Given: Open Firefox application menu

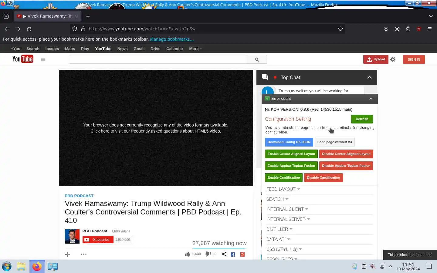Looking at the screenshot, I should [x=430, y=29].
